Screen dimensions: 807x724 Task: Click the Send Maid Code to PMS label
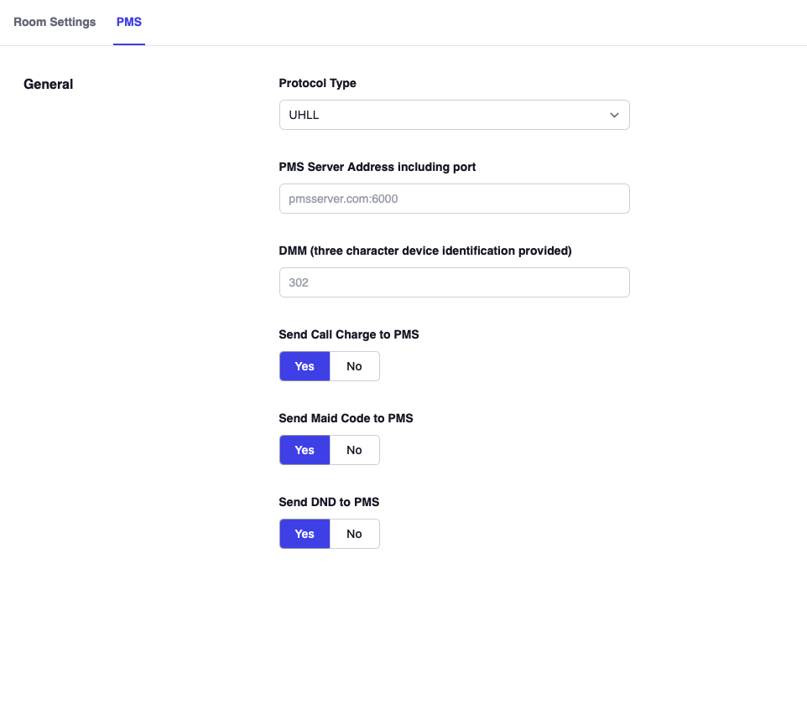(x=346, y=418)
